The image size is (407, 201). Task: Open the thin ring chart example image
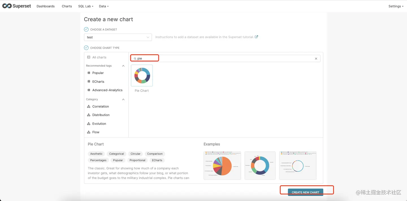coord(298,165)
